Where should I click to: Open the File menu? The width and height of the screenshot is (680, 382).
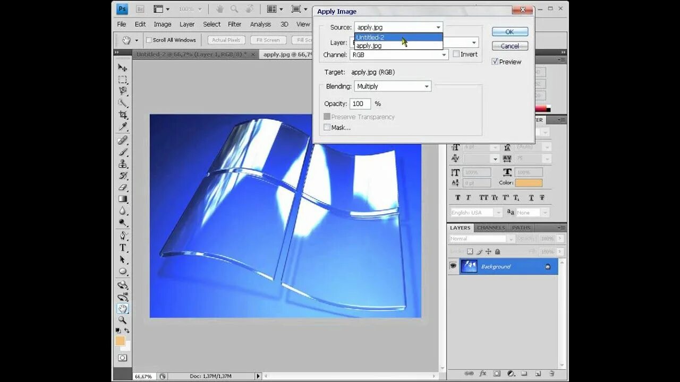coord(122,24)
